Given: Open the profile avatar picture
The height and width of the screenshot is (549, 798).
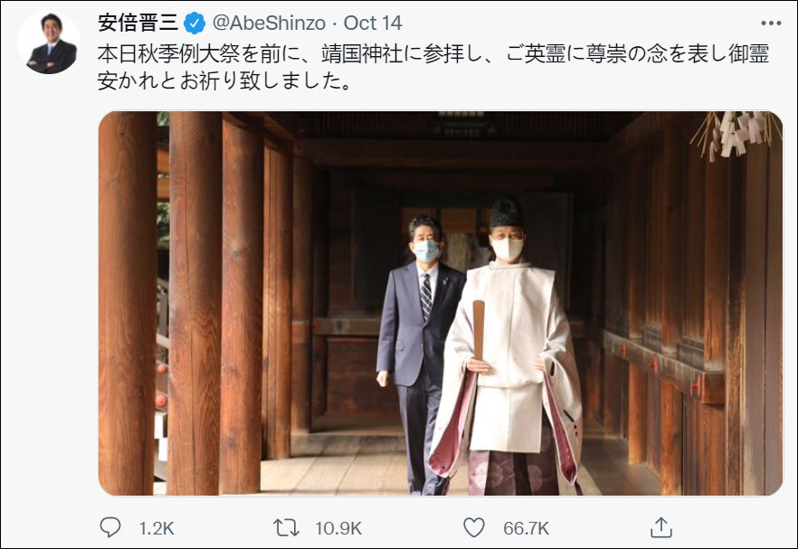Looking at the screenshot, I should pyautogui.click(x=49, y=43).
